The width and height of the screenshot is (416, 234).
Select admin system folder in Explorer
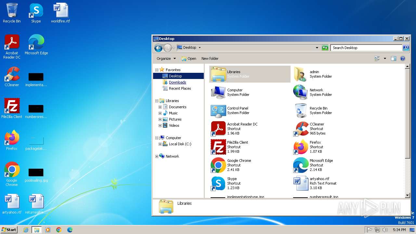click(x=332, y=74)
